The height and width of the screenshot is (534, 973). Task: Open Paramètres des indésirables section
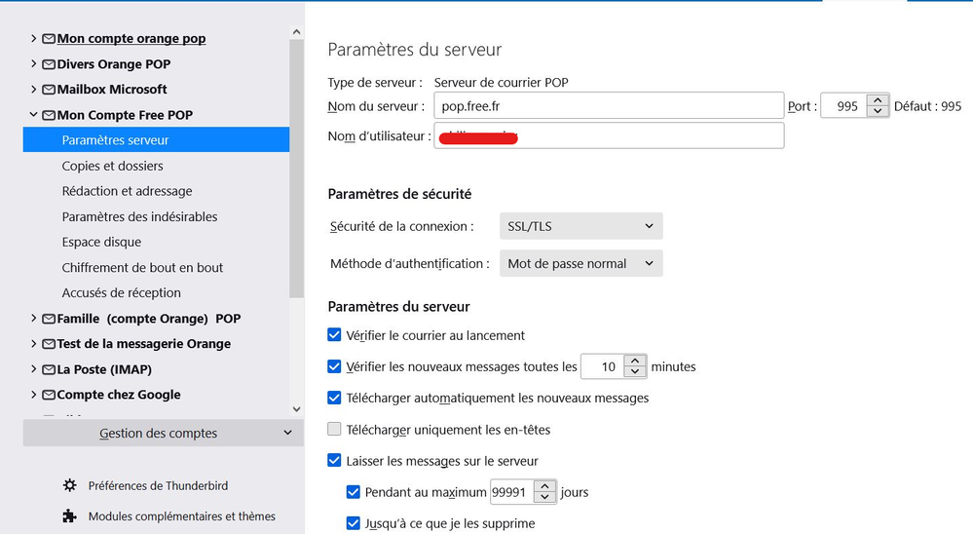139,216
